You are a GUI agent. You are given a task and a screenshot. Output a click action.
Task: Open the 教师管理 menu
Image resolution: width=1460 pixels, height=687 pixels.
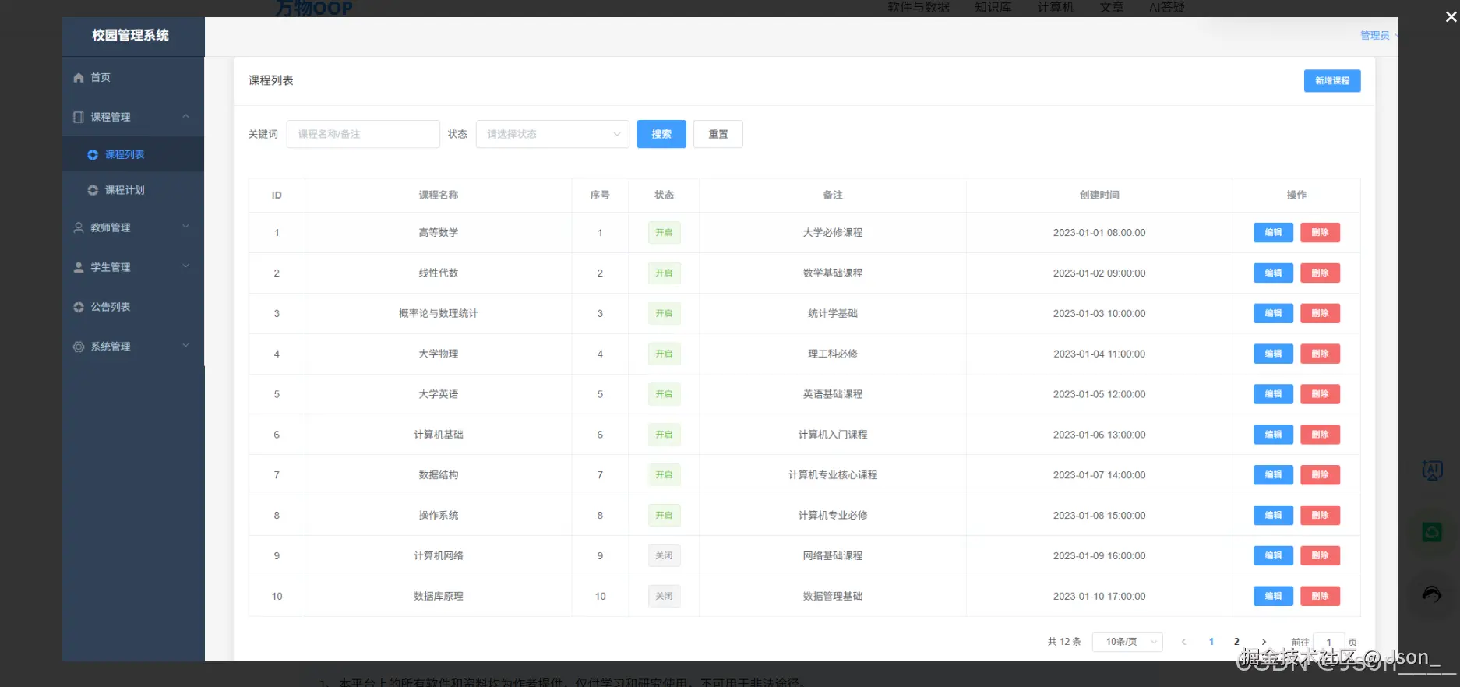pyautogui.click(x=133, y=227)
